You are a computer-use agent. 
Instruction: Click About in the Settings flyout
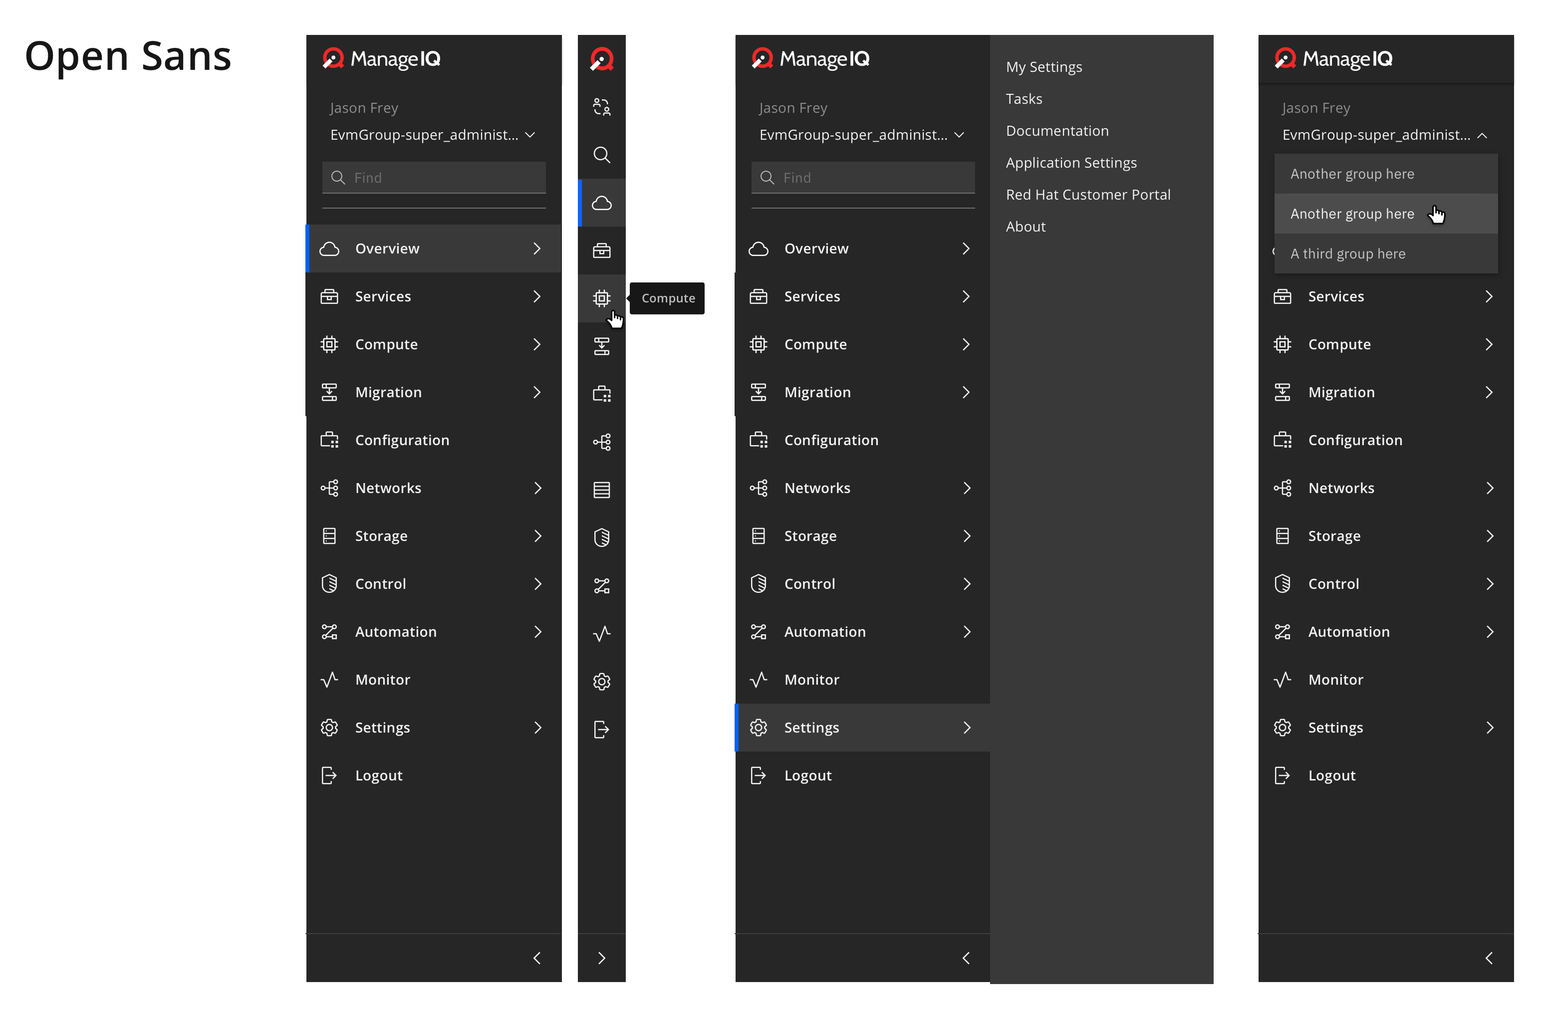click(x=1025, y=226)
